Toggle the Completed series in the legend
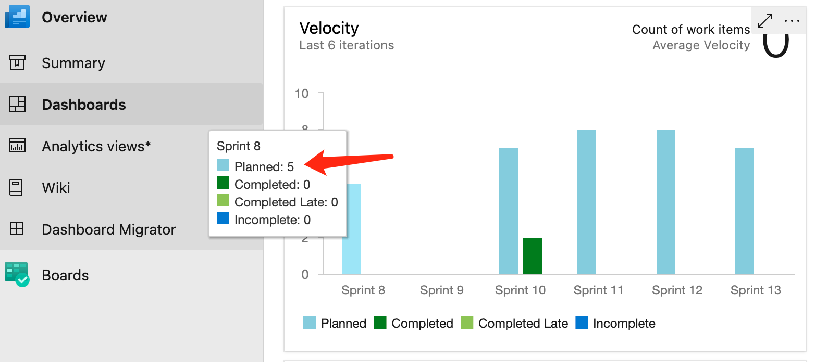Screen dimensions: 815x362 [413, 323]
